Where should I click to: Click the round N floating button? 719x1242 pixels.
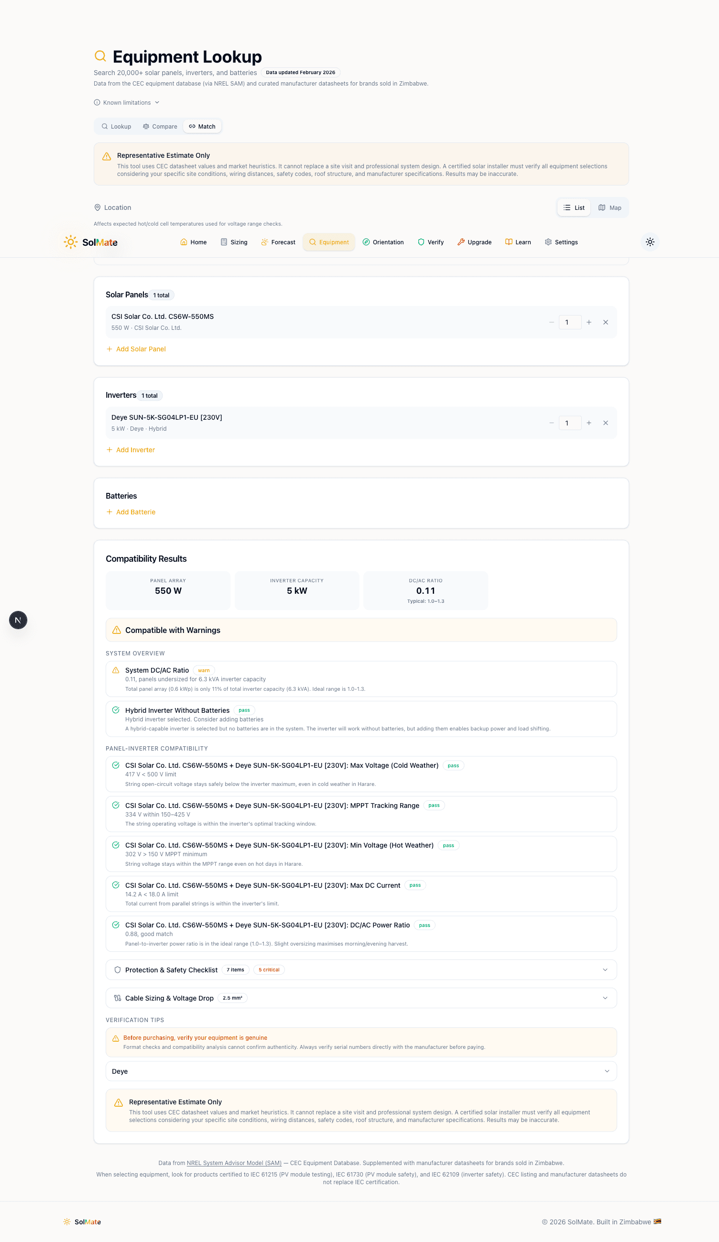(x=18, y=620)
